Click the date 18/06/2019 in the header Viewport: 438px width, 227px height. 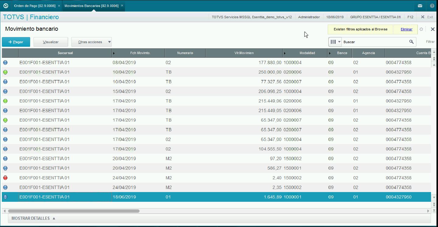click(335, 17)
